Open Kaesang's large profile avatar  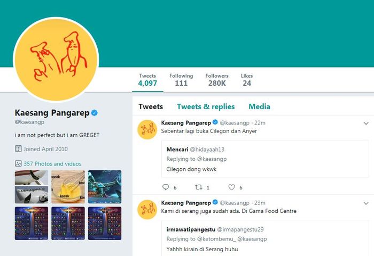coord(56,60)
